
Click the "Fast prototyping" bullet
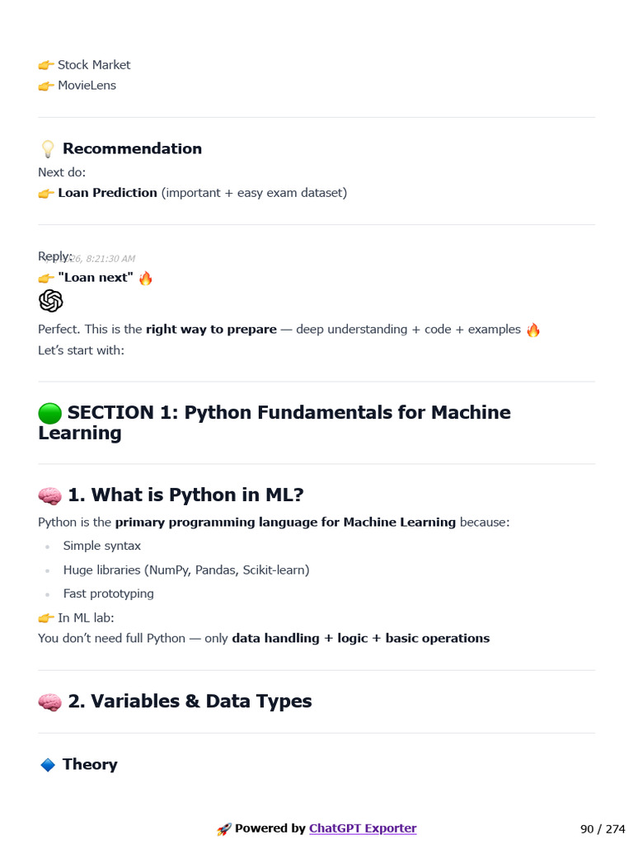coord(109,593)
